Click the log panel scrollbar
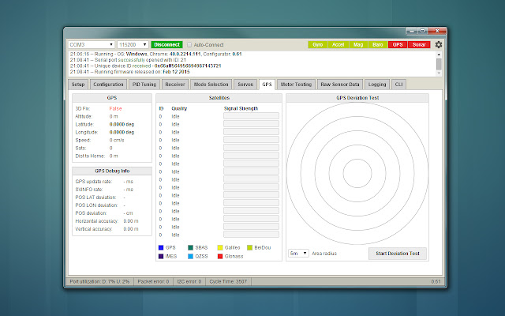 pos(438,62)
